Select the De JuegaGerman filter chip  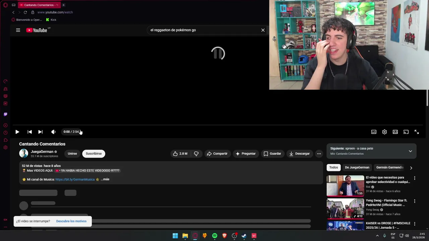pos(357,167)
